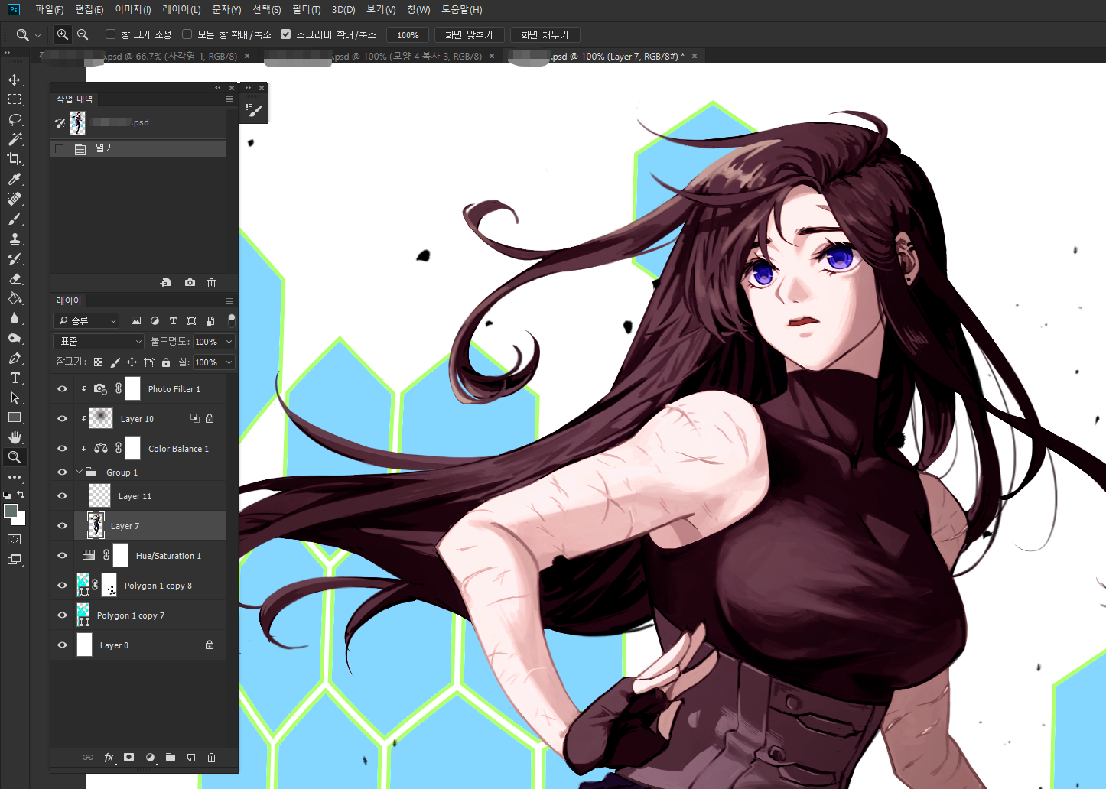Open the layer blend mode dropdown
This screenshot has width=1106, height=789.
[x=99, y=341]
